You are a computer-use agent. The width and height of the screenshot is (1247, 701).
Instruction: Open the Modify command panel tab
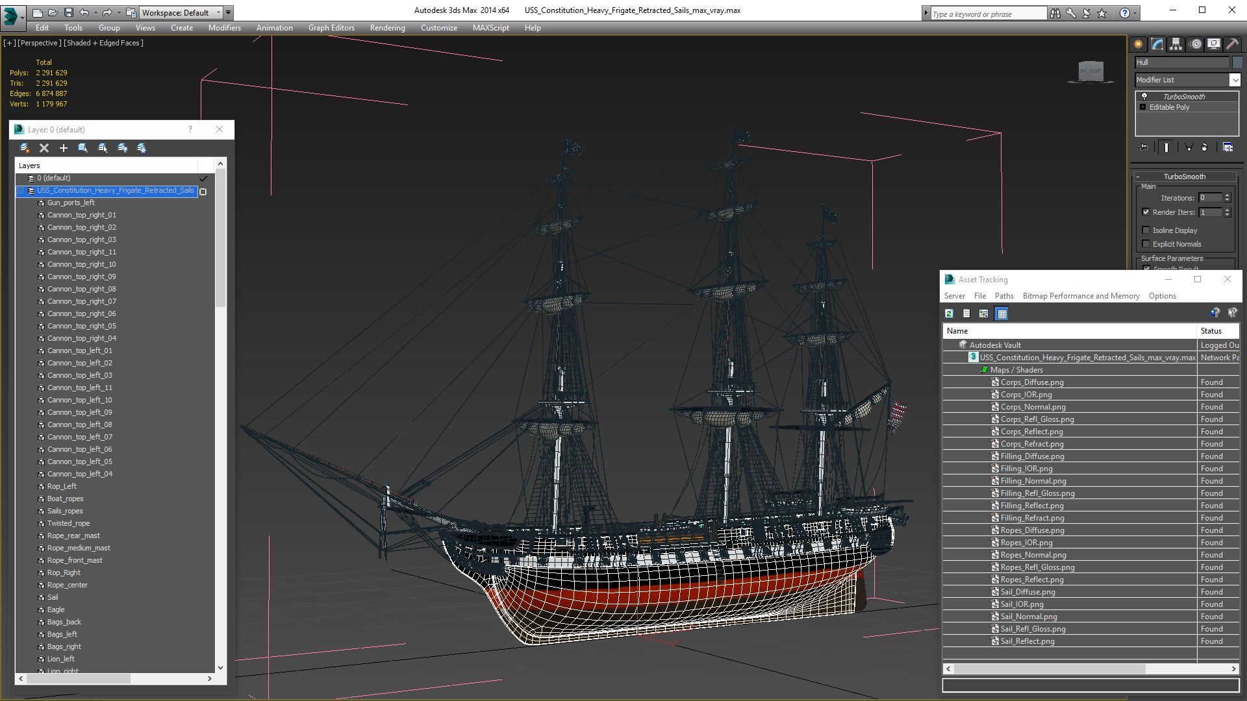tap(1157, 44)
